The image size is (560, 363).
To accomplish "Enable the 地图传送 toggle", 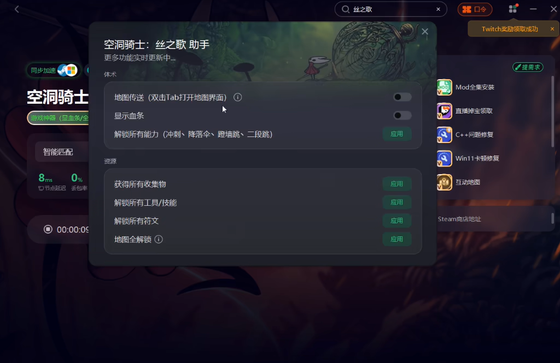I will pyautogui.click(x=402, y=97).
